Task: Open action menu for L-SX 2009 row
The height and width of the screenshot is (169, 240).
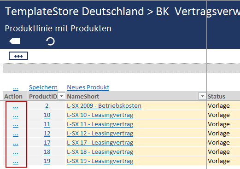Action: [x=16, y=106]
